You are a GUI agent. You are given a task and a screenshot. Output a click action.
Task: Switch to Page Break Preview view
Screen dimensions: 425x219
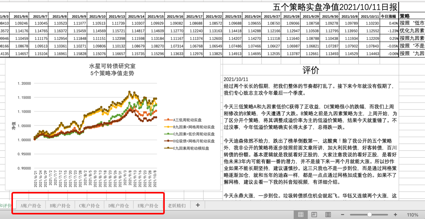tap(328, 215)
